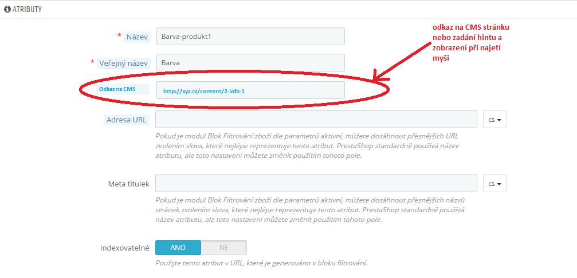Focus the Meta titulek text field
This screenshot has width=577, height=278.
[316, 184]
